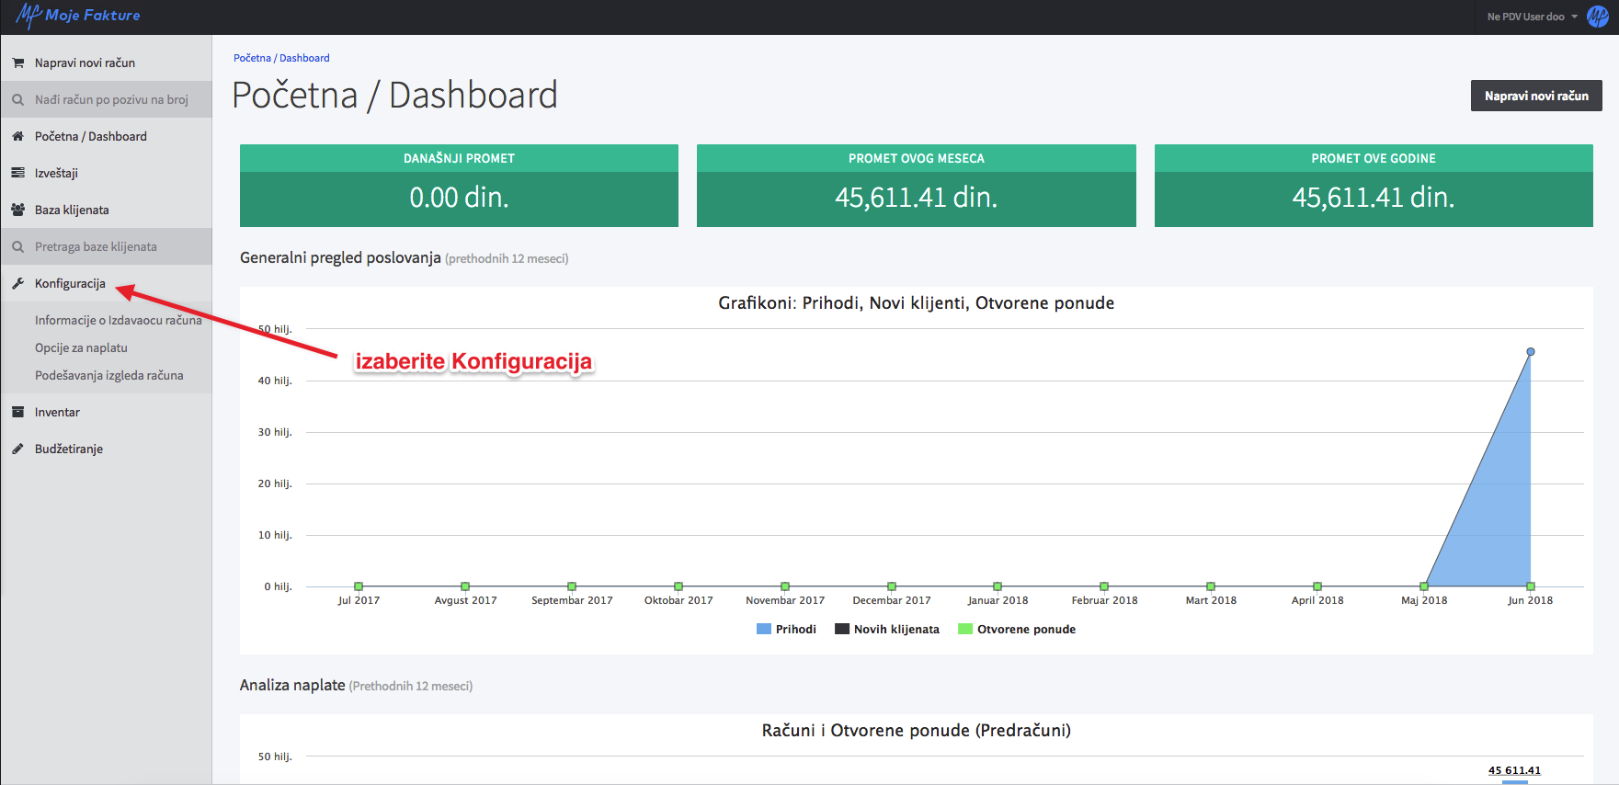This screenshot has height=785, width=1619.
Task: Click the wrench icon beside Konfiguracija
Action: coord(17,283)
